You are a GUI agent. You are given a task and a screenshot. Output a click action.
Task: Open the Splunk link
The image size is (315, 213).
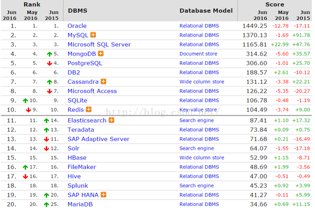[78, 186]
